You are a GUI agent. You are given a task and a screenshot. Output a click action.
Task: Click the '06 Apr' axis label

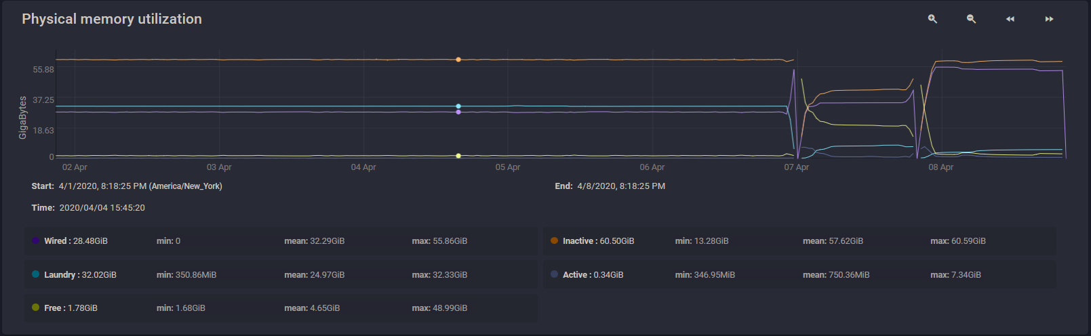coord(652,167)
